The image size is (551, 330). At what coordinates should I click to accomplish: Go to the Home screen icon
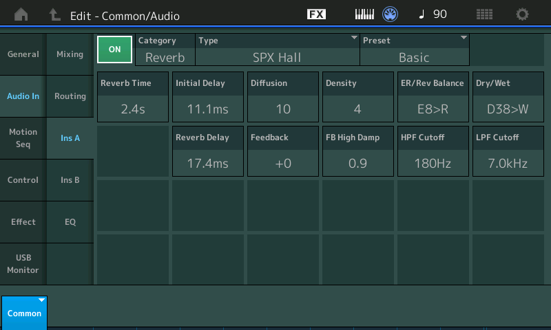(x=21, y=14)
